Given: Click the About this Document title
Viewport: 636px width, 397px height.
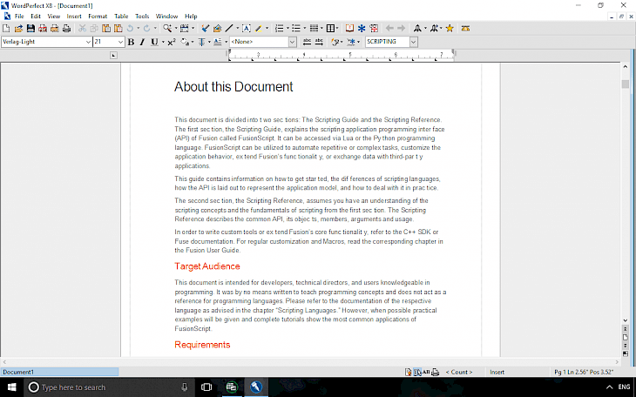Looking at the screenshot, I should point(233,87).
